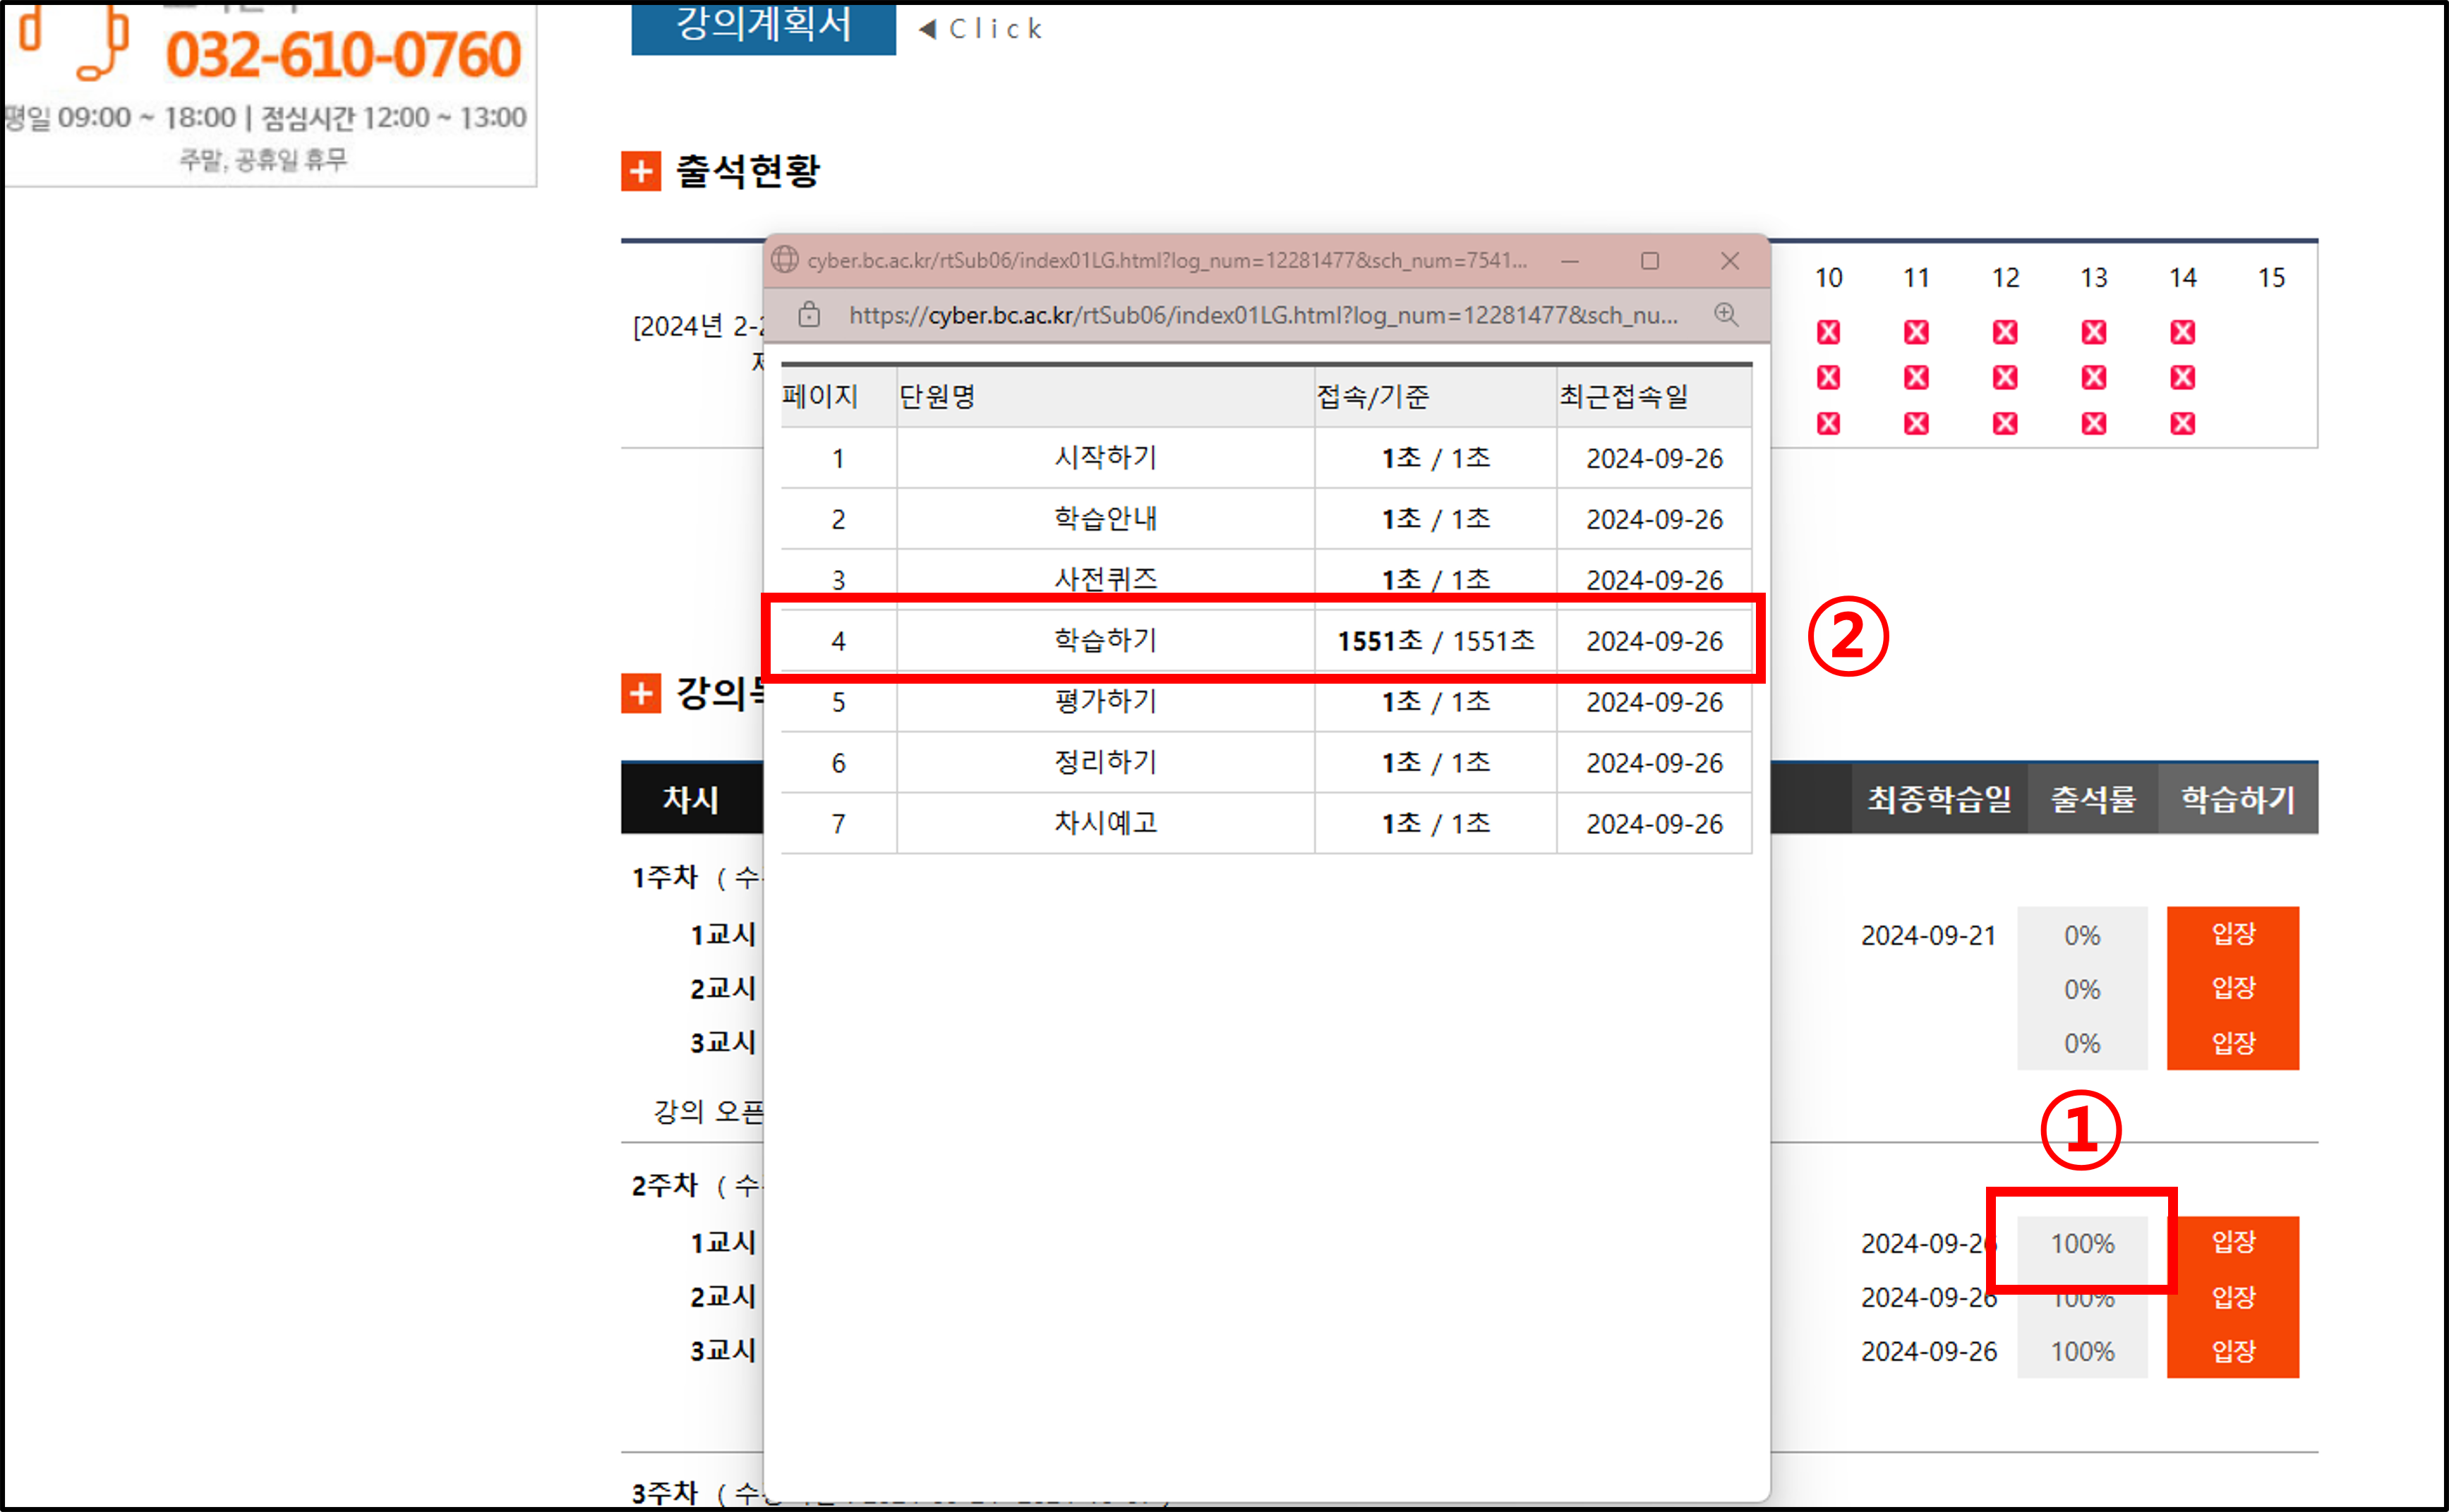The image size is (2449, 1512).
Task: Click the 2024-09-26 date for week 2 third period
Action: pos(1928,1352)
